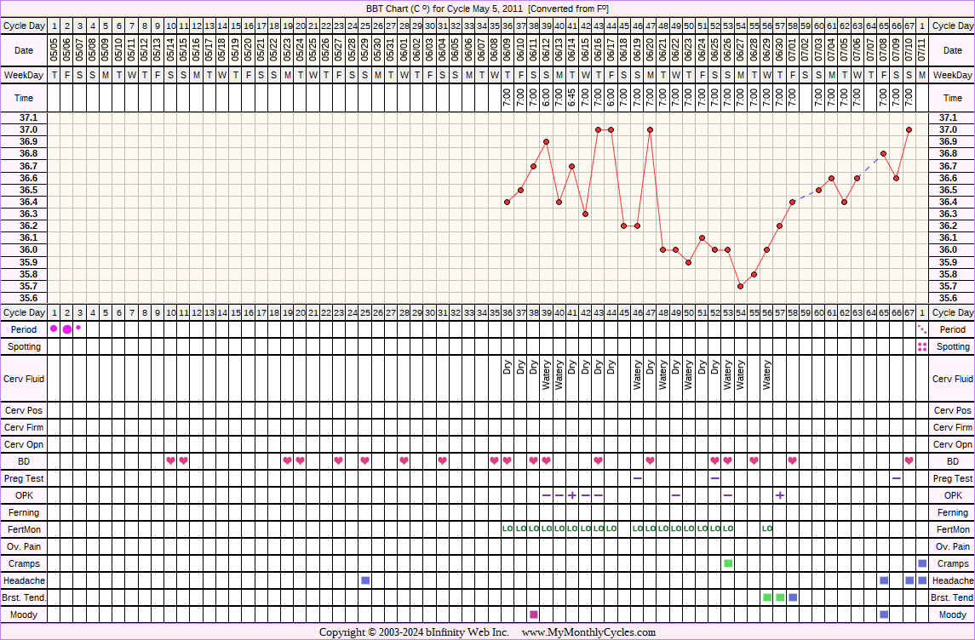975x640 pixels.
Task: Click the final temperature point on cycle day 67
Action: [x=909, y=129]
